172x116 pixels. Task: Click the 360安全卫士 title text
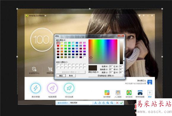click(x=36, y=16)
